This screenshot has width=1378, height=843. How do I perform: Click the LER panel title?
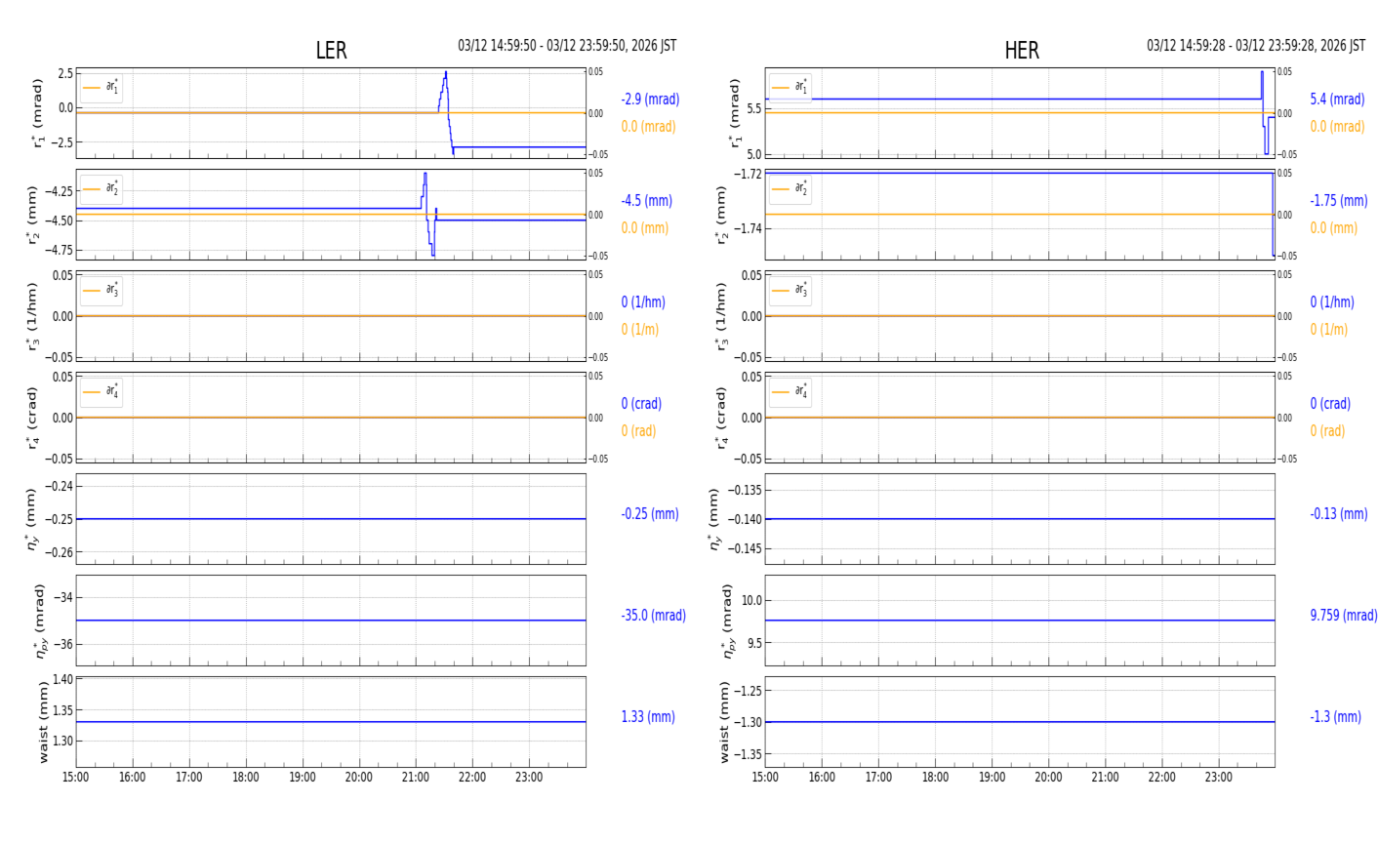pyautogui.click(x=331, y=51)
